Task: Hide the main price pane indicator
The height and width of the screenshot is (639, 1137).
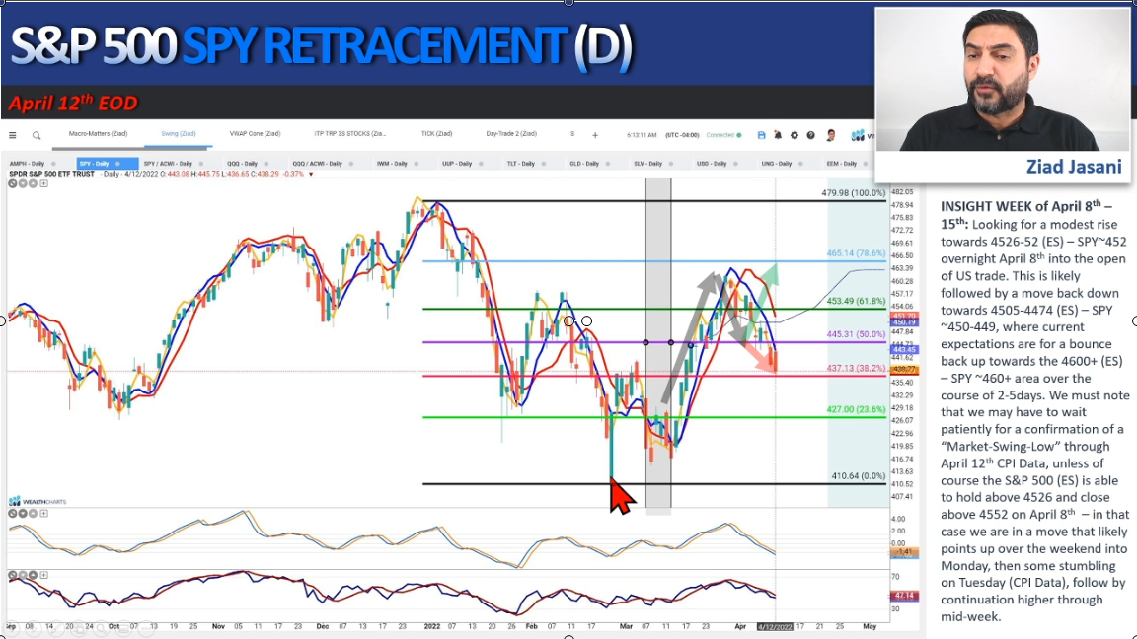Action: pos(12,184)
